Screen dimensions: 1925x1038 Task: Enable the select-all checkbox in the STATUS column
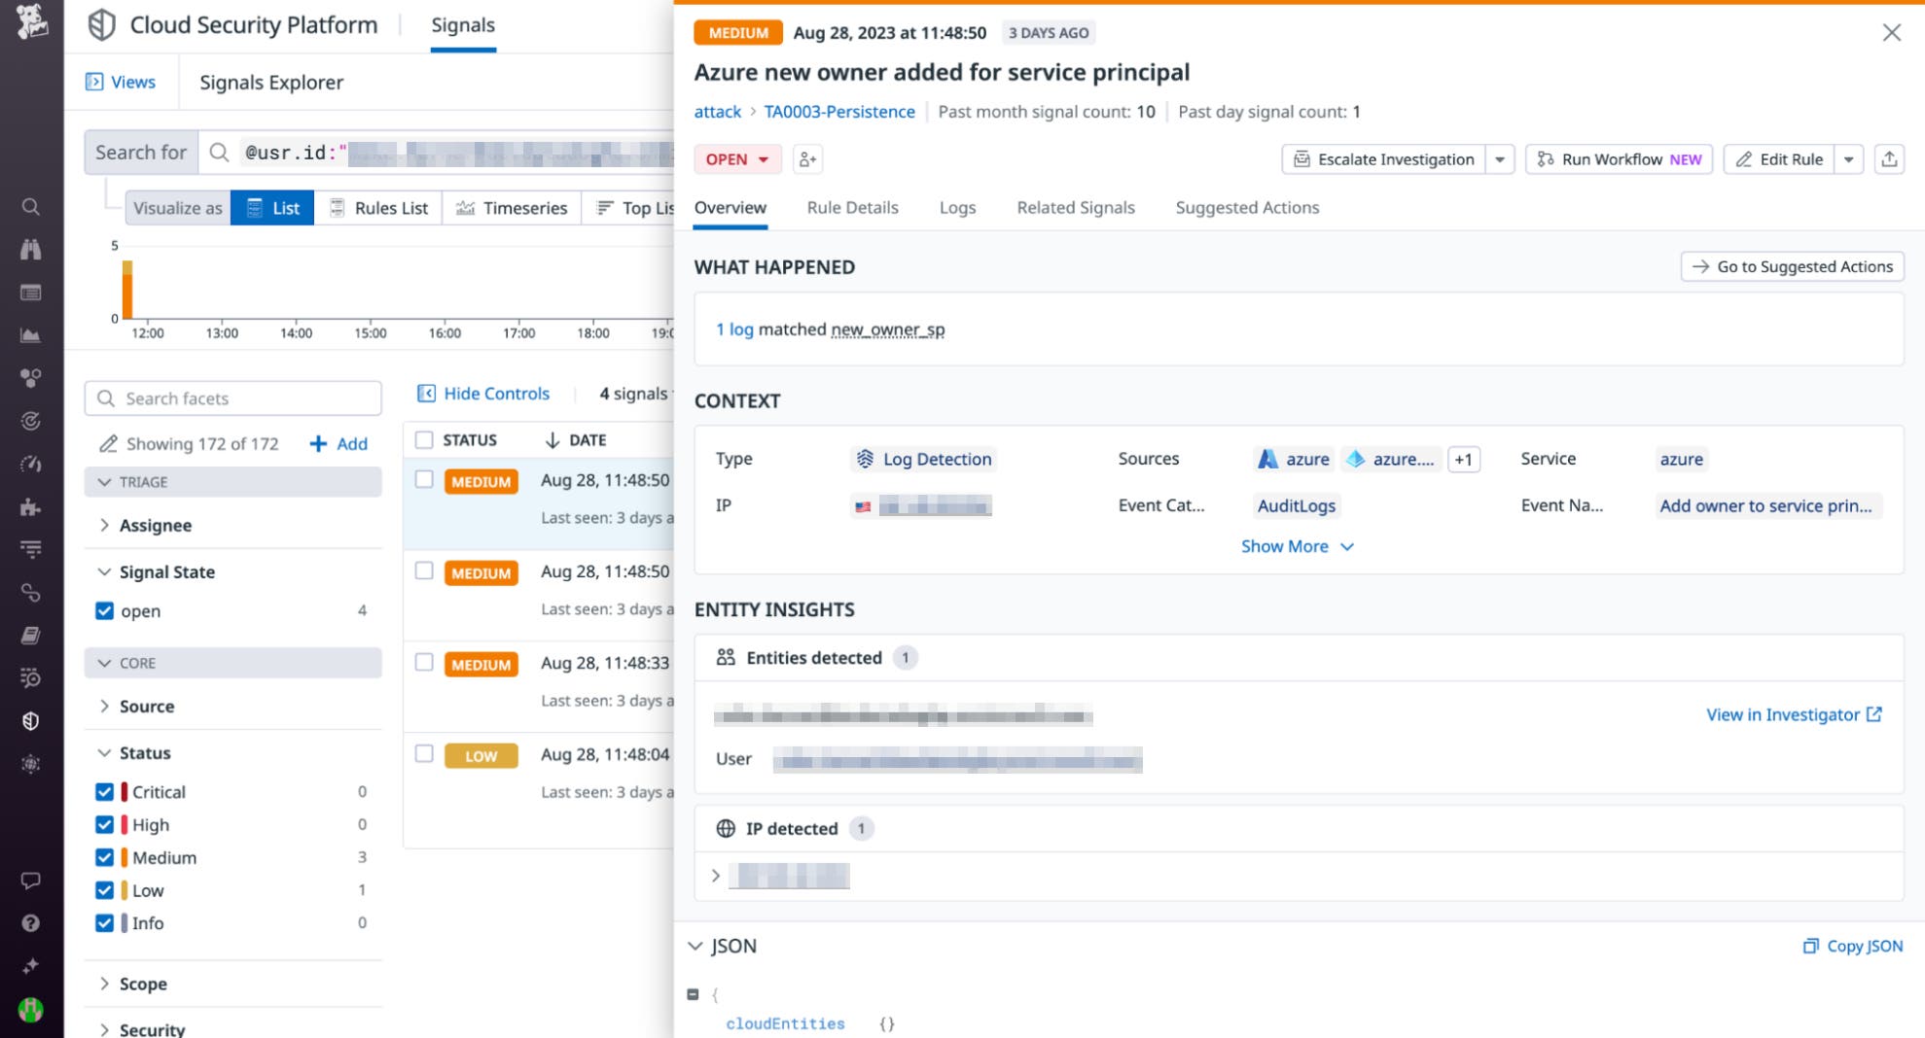[x=424, y=438]
